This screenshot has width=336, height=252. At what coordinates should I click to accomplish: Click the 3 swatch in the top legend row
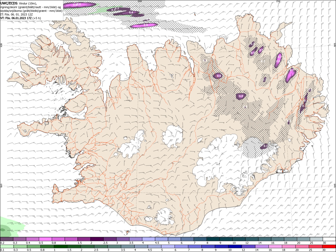[123, 239]
